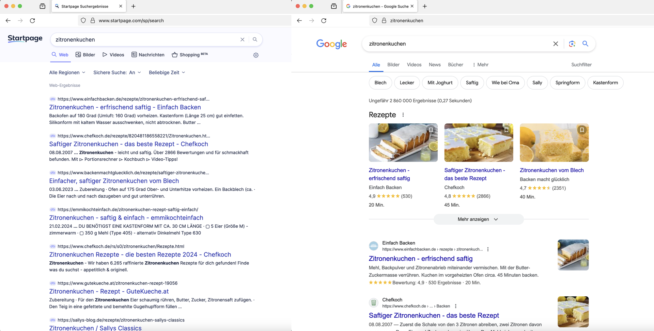Bookmark the Zitronenkuchen vom Blech recipe

582,130
